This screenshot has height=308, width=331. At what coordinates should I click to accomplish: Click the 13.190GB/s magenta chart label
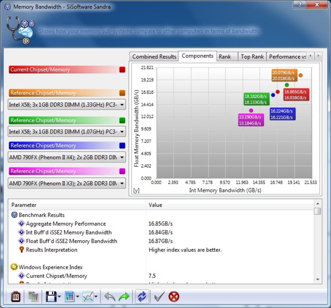pyautogui.click(x=251, y=120)
